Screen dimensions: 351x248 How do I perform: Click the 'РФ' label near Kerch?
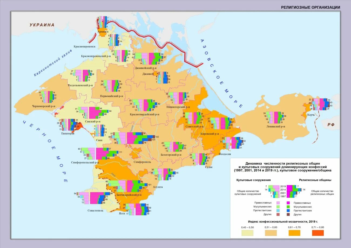(x=331, y=125)
